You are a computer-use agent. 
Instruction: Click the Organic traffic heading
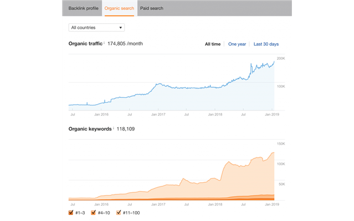click(85, 43)
